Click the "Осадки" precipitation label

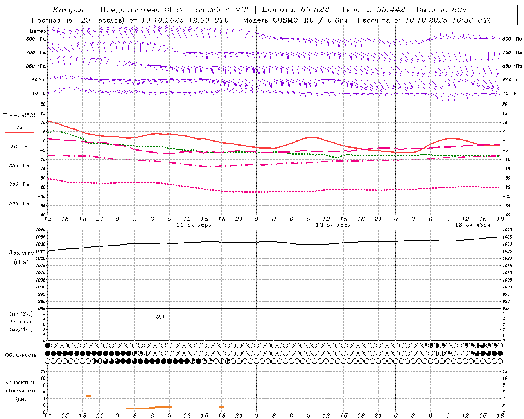21,322
